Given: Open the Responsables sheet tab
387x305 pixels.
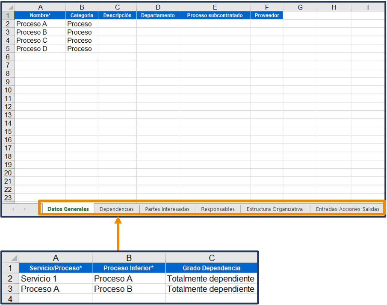Looking at the screenshot, I should pos(218,209).
